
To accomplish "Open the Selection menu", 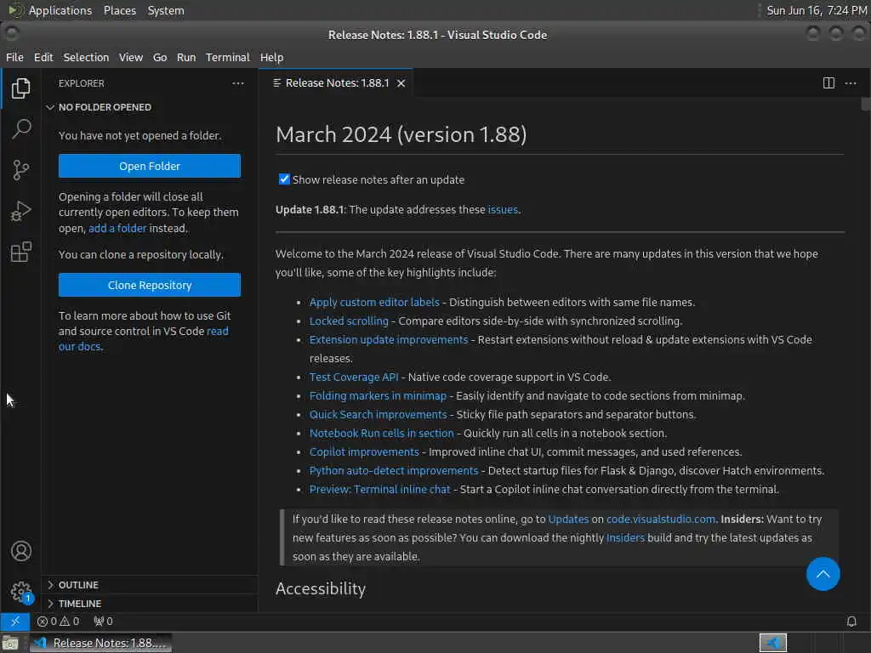I will pos(86,57).
